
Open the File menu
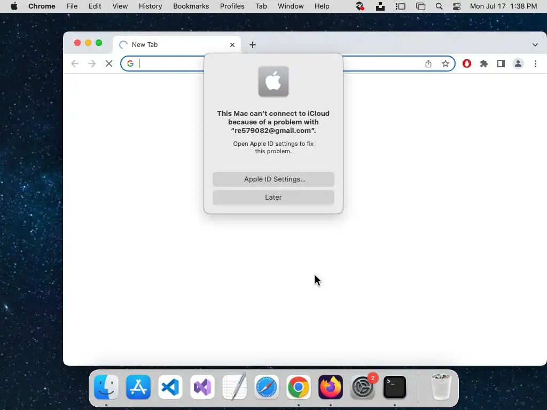click(x=72, y=6)
